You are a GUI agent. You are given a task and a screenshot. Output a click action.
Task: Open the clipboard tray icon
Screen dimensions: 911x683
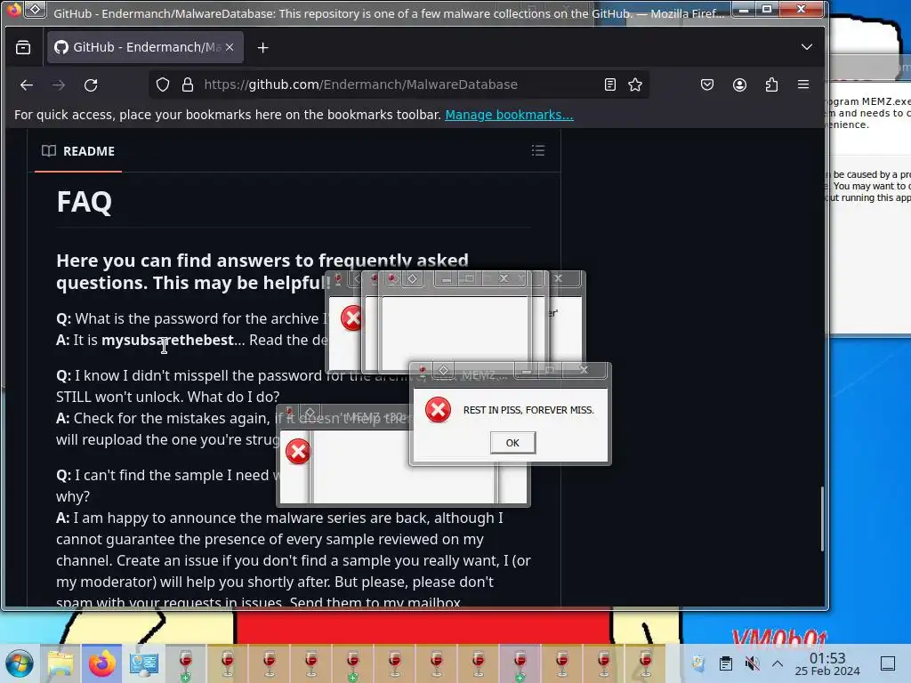725,663
